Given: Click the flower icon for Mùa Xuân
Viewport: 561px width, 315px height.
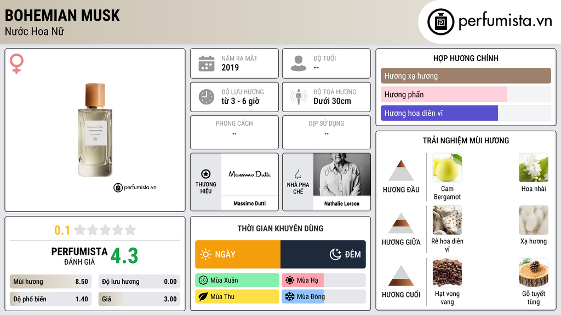Looking at the screenshot, I should pyautogui.click(x=203, y=281).
